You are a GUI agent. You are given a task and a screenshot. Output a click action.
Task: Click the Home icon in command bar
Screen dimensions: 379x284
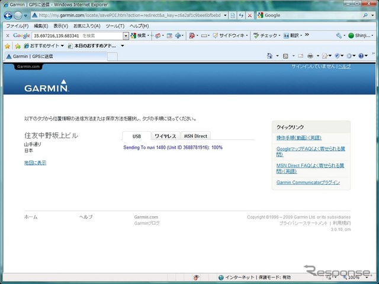(269, 56)
